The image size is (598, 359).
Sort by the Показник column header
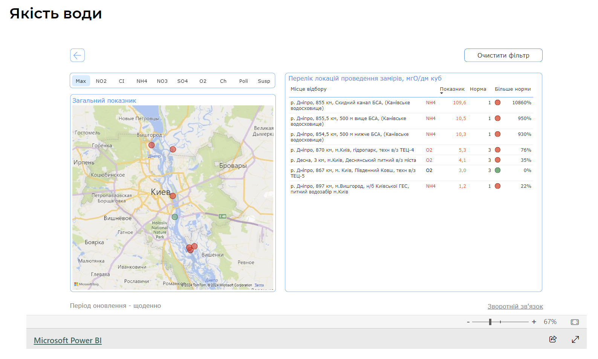click(452, 89)
